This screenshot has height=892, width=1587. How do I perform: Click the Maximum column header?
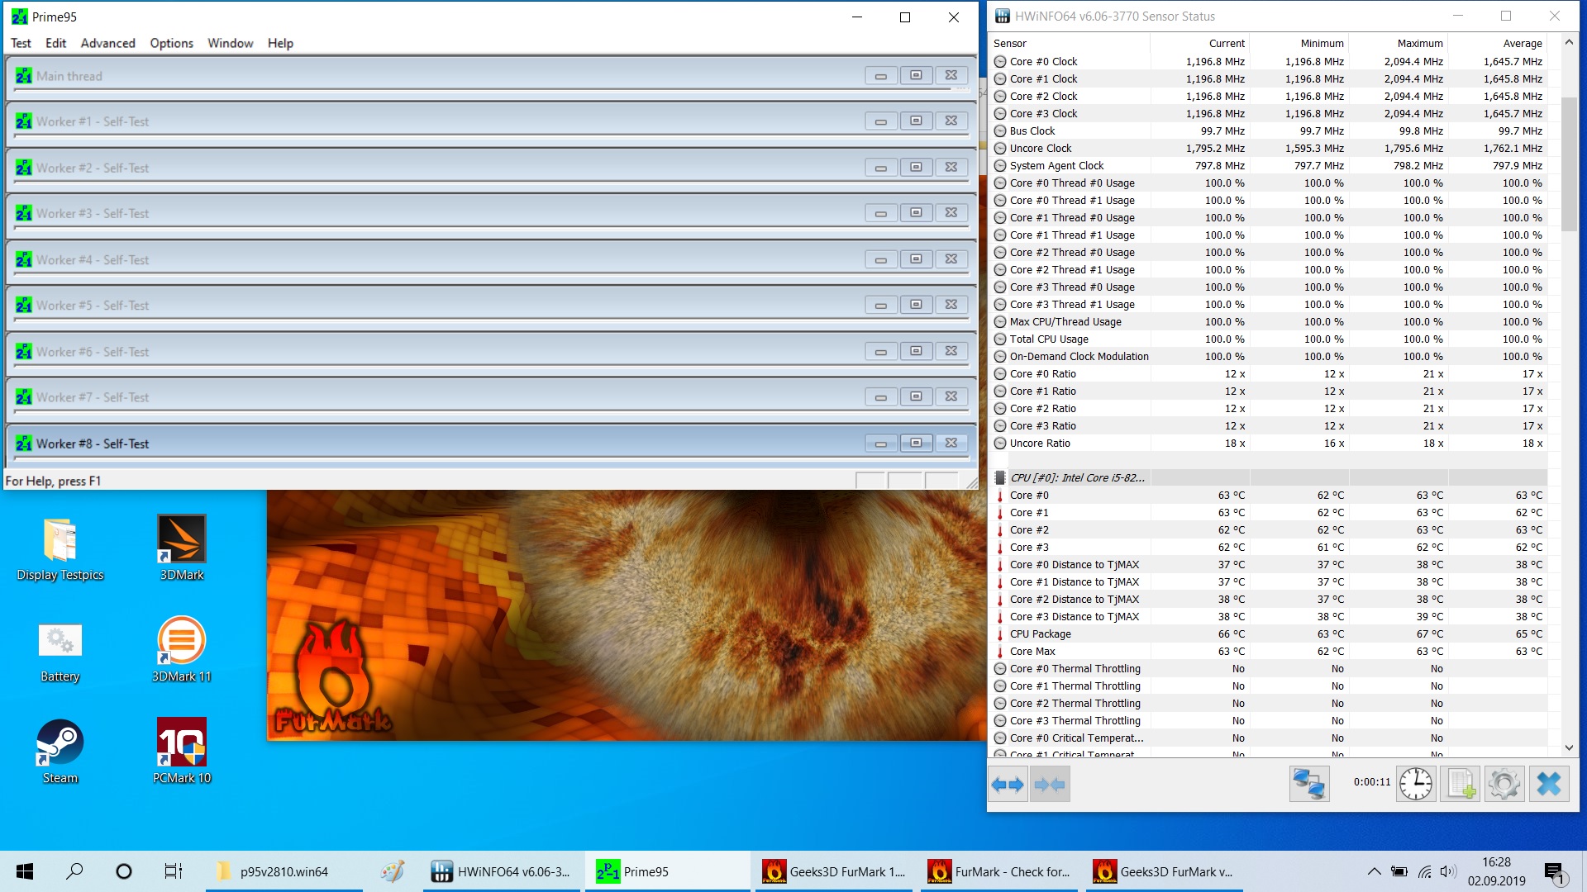point(1399,43)
